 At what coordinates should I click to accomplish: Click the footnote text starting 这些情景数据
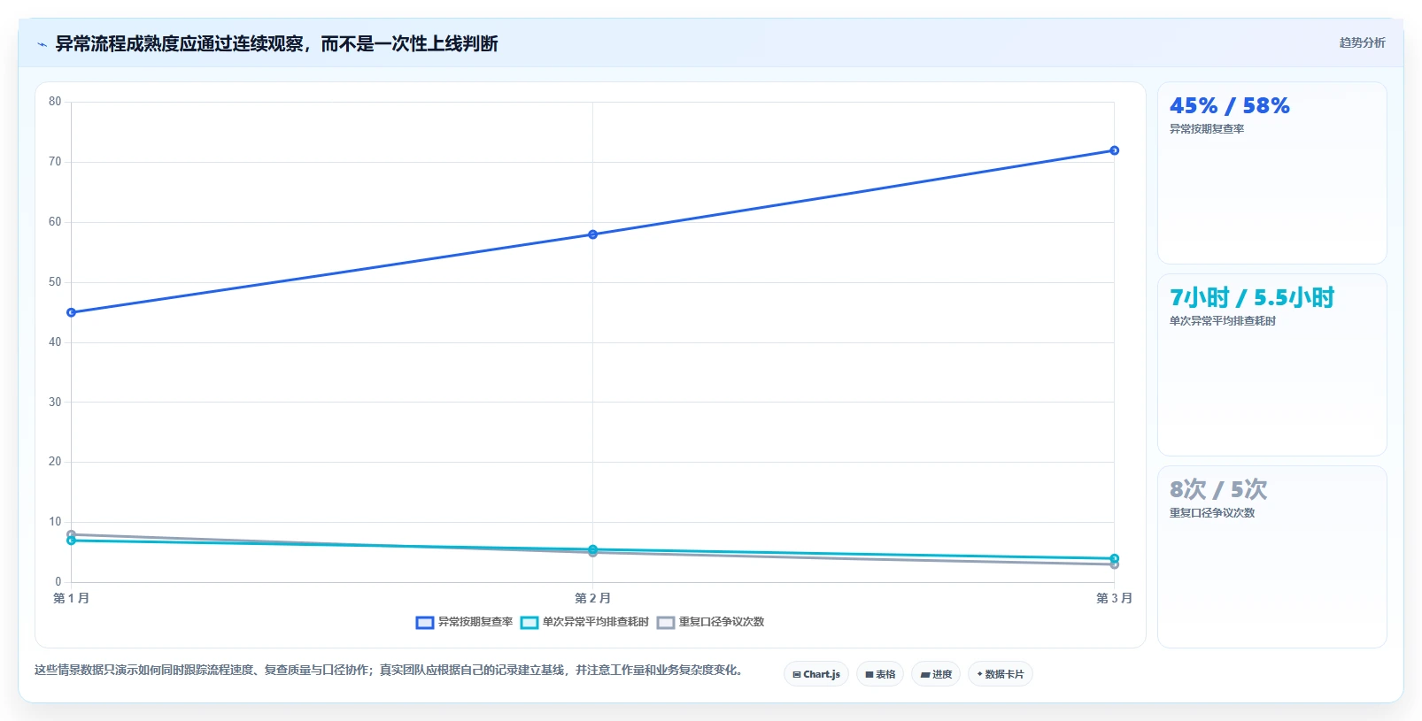pos(390,670)
